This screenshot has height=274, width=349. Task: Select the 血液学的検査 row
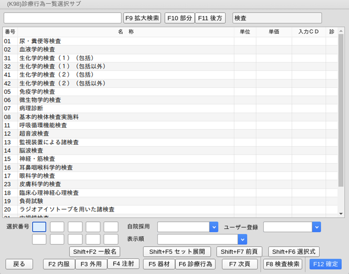pos(126,49)
